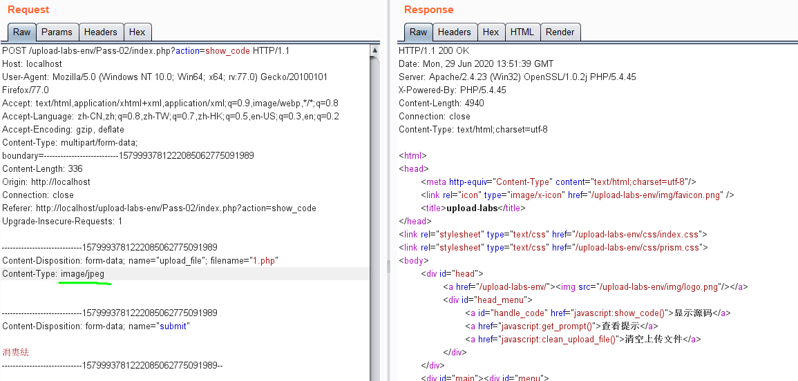798x381 pixels.
Task: Click the Content-Length: 336 header line
Action: 42,169
